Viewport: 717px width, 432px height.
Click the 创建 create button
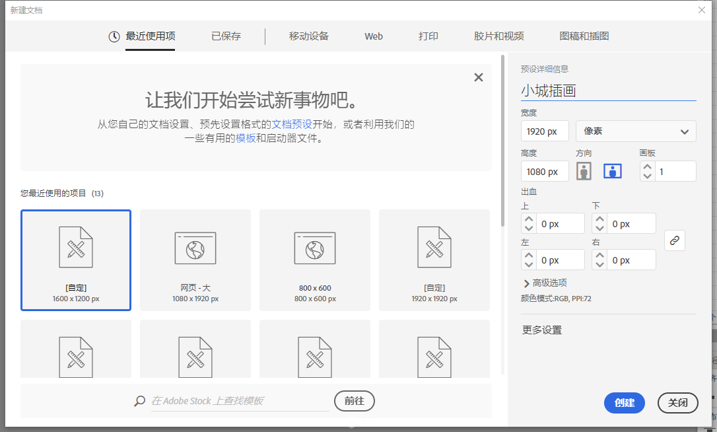624,403
